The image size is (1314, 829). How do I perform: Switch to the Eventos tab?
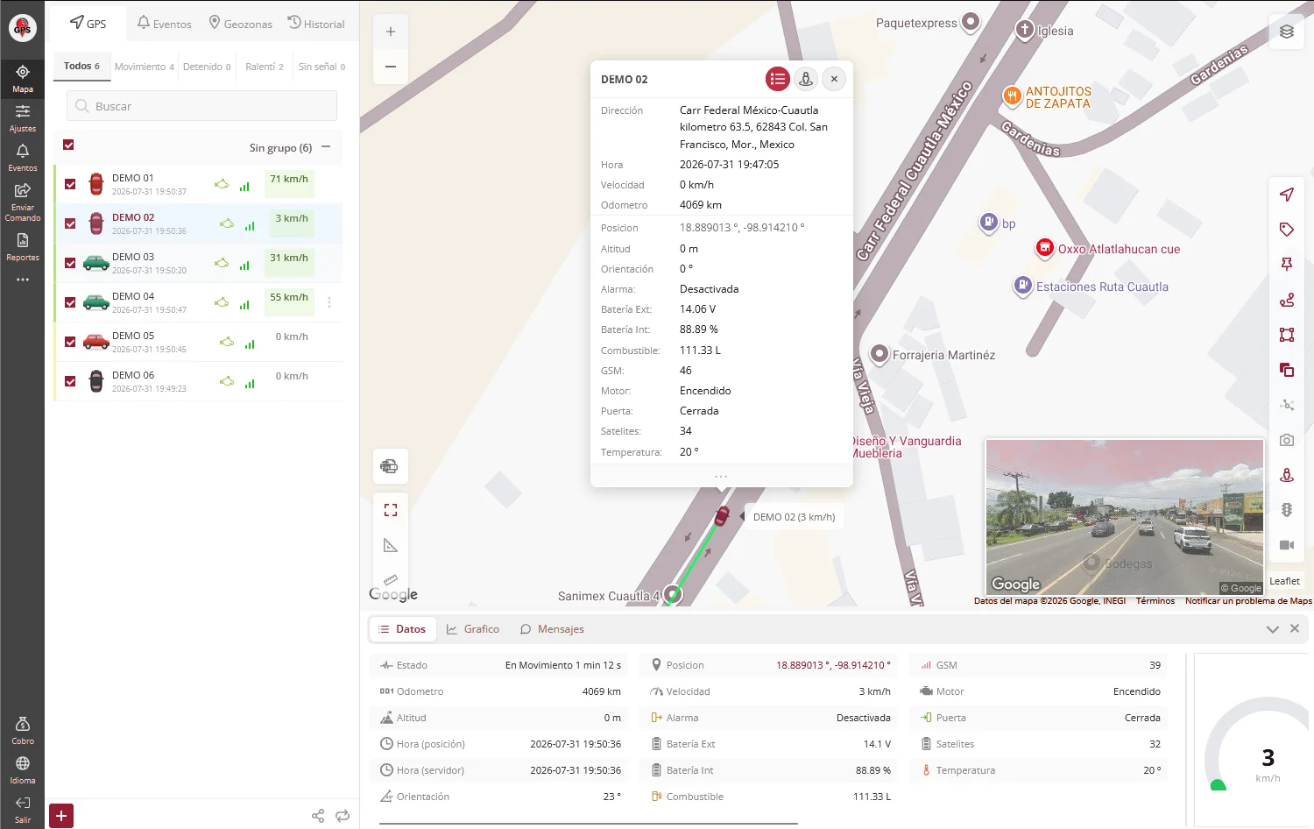pyautogui.click(x=164, y=24)
